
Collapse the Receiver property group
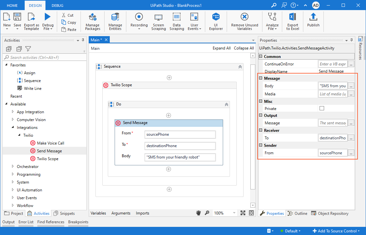coord(261,130)
